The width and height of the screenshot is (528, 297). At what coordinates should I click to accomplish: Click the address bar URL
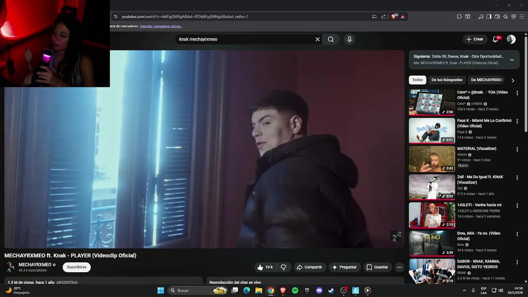coord(185,16)
